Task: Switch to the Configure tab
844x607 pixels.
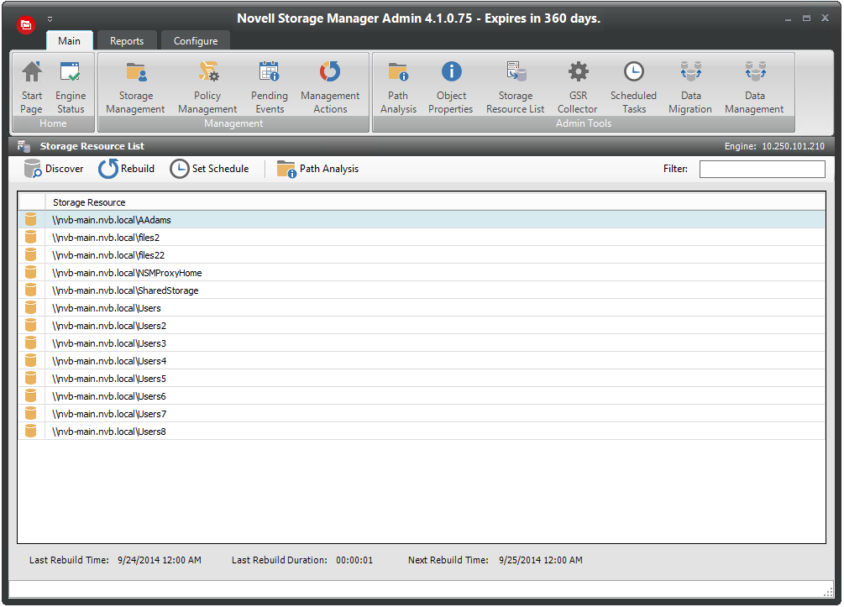Action: tap(196, 41)
